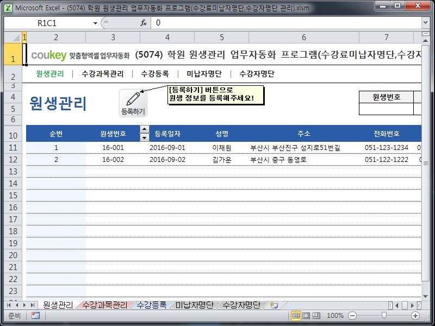Open the 원생관리 navigation link
This screenshot has height=326, width=435.
tap(50, 74)
